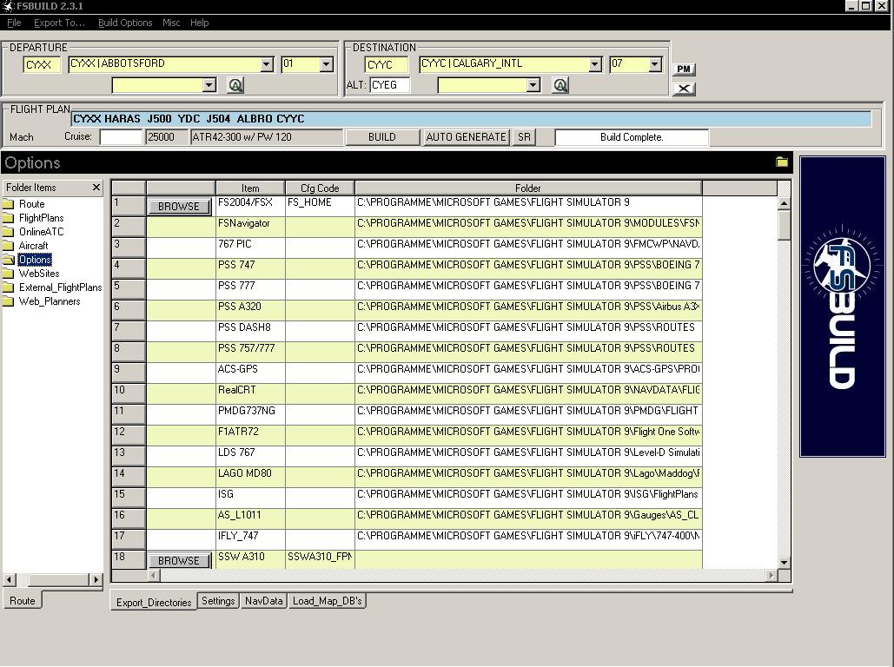Open the External_FlightPlans folder

60,287
